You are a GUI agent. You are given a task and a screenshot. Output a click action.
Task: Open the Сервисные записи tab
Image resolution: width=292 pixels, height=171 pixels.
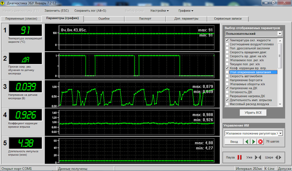(228, 19)
